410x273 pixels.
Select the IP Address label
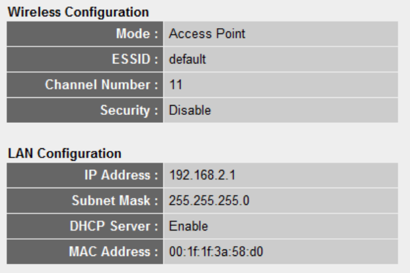(x=122, y=175)
